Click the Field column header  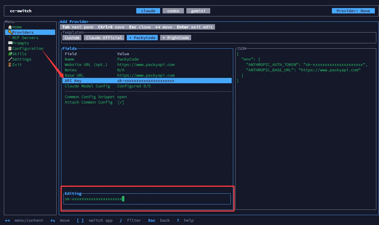tap(71, 54)
